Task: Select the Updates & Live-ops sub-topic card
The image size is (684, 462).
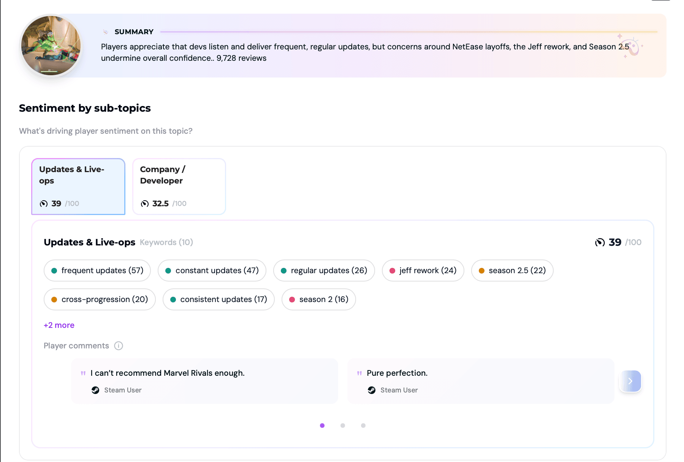Action: [78, 187]
